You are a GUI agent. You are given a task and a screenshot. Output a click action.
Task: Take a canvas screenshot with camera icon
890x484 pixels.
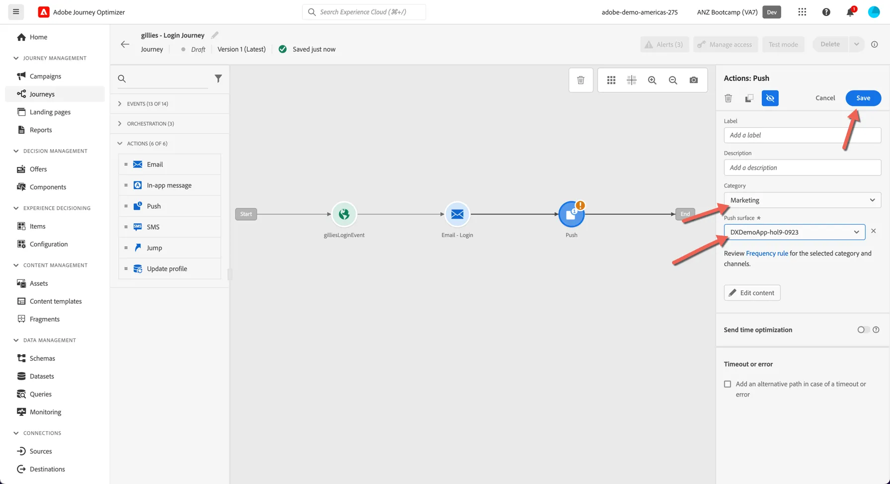pos(694,80)
